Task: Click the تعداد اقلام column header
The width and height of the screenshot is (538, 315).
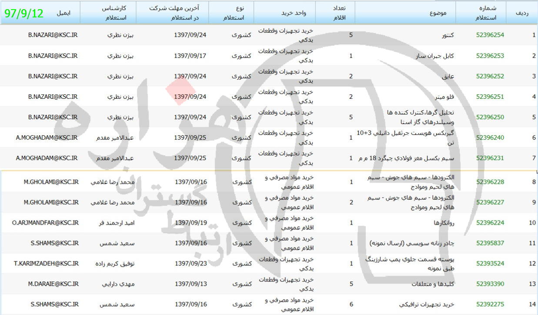Action: pos(341,13)
